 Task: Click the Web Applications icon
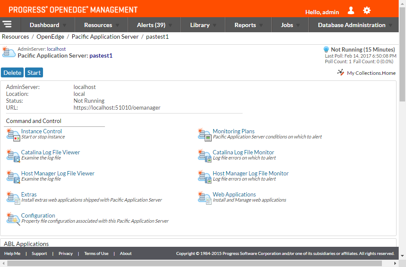(x=204, y=197)
